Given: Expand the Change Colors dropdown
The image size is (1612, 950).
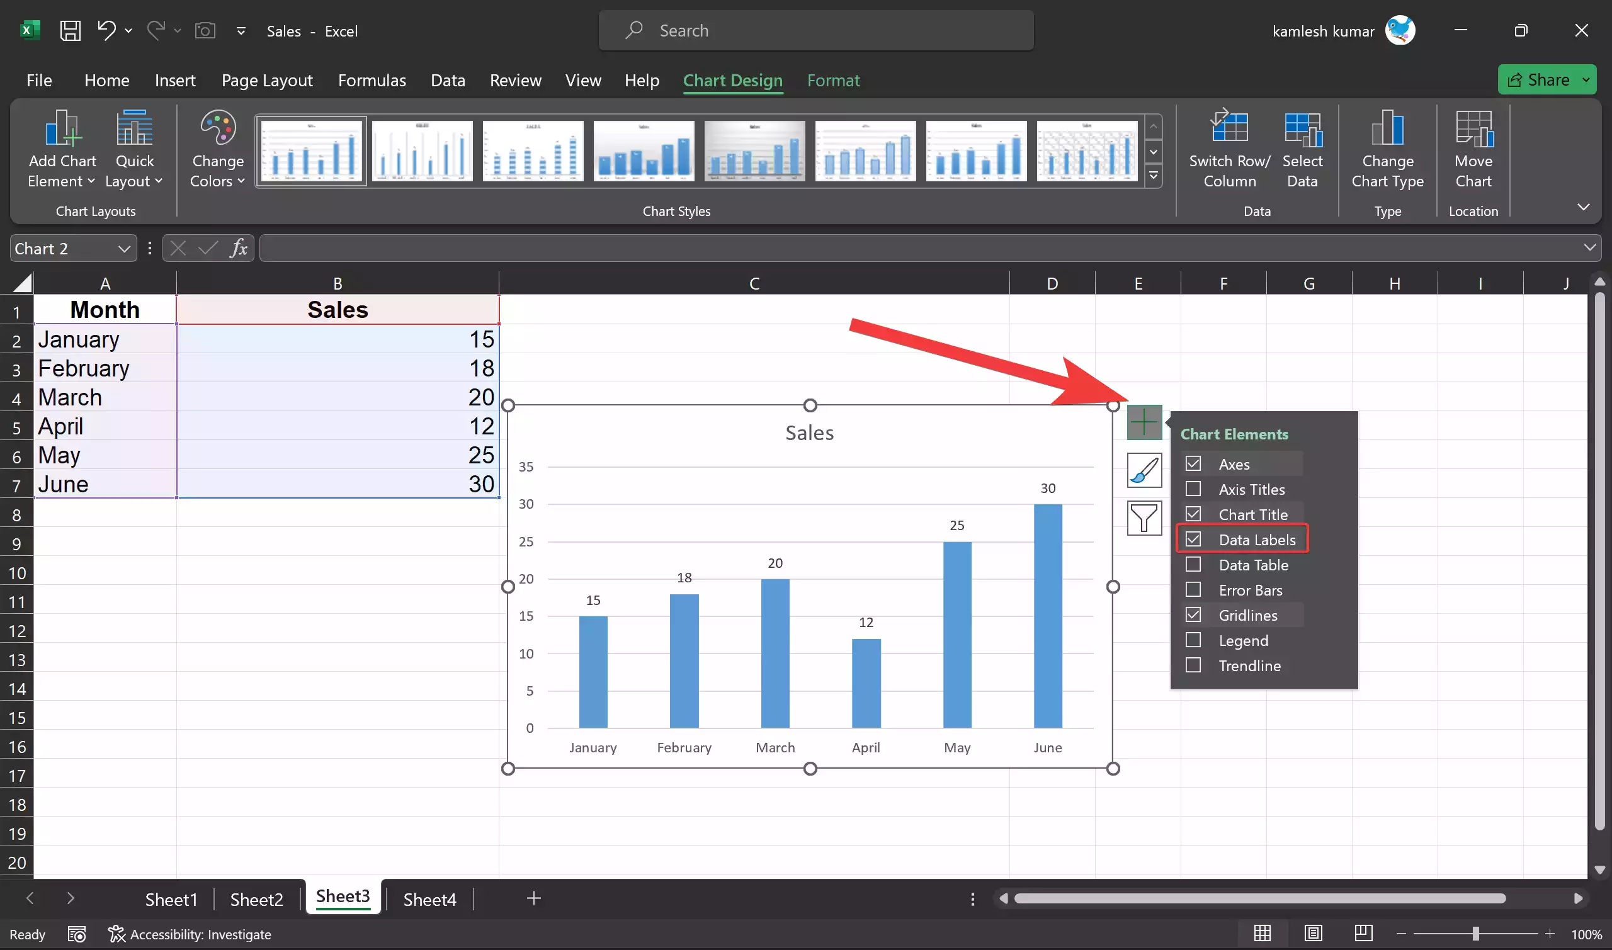Looking at the screenshot, I should 217,150.
